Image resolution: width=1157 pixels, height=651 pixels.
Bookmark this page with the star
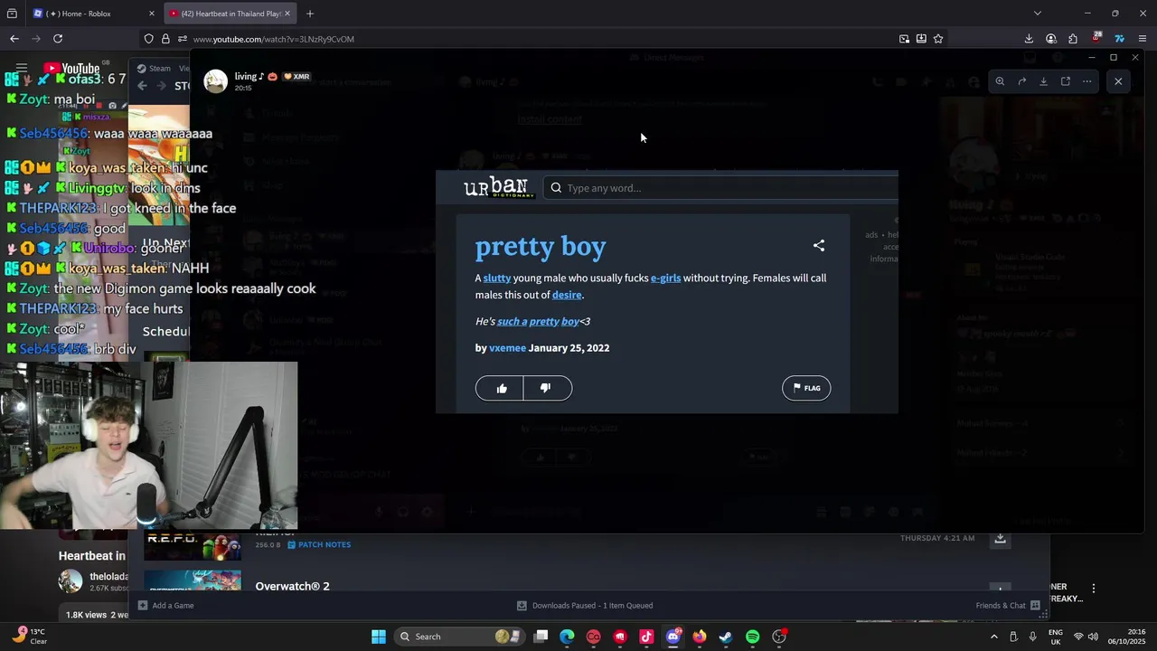click(938, 39)
